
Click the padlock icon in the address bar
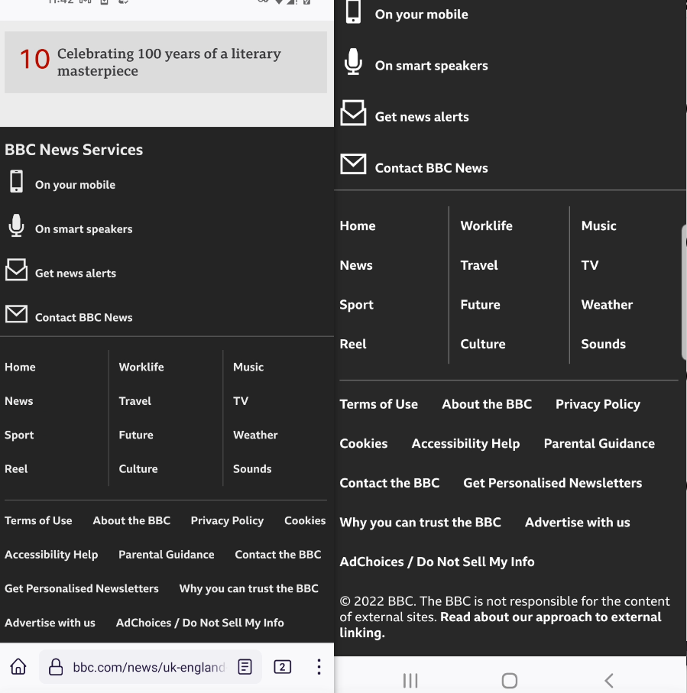point(55,666)
